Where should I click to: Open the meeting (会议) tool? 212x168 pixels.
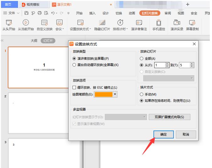(59, 25)
